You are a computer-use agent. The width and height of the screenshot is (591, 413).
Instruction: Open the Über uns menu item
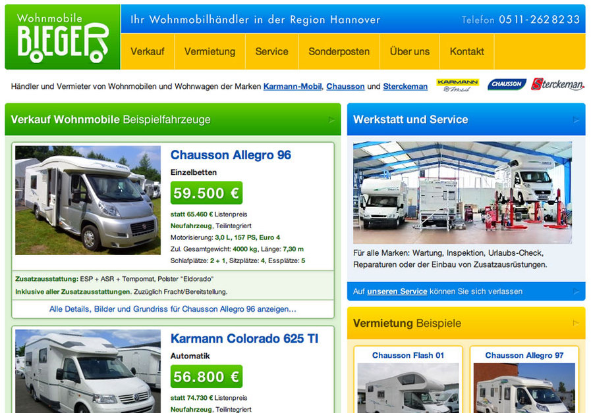(410, 51)
